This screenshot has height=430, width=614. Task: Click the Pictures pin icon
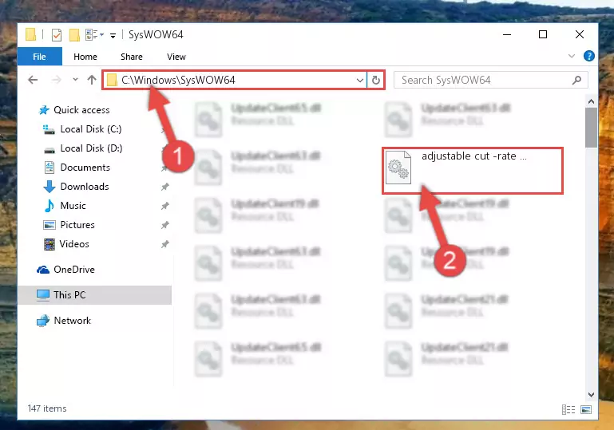click(x=164, y=225)
